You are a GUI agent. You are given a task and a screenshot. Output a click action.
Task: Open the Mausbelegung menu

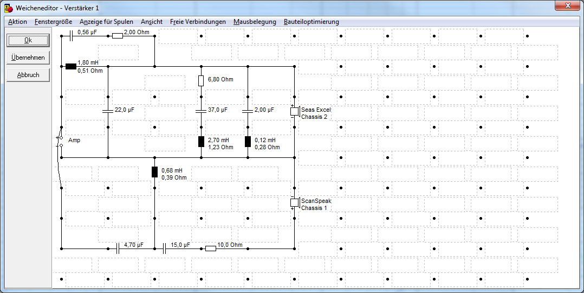coord(255,22)
